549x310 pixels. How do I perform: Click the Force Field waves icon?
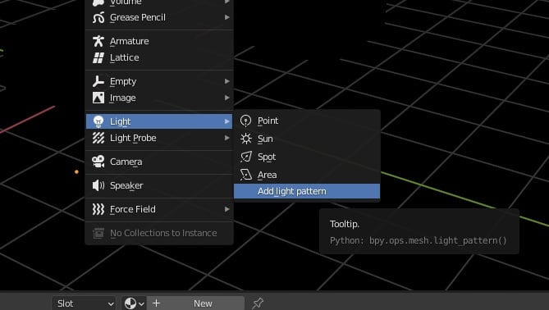click(x=98, y=209)
